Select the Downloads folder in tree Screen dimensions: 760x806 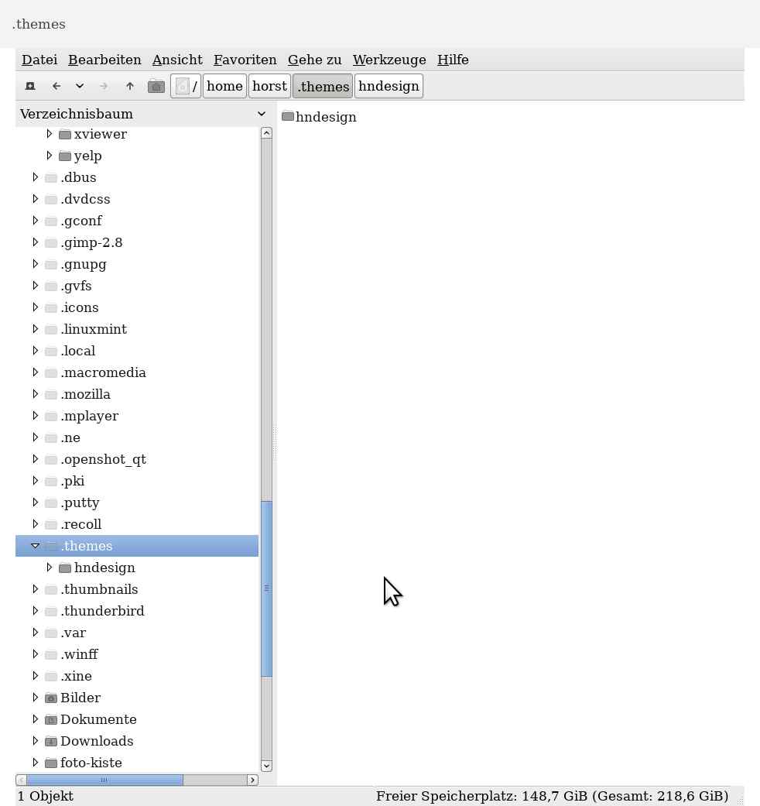(x=97, y=741)
